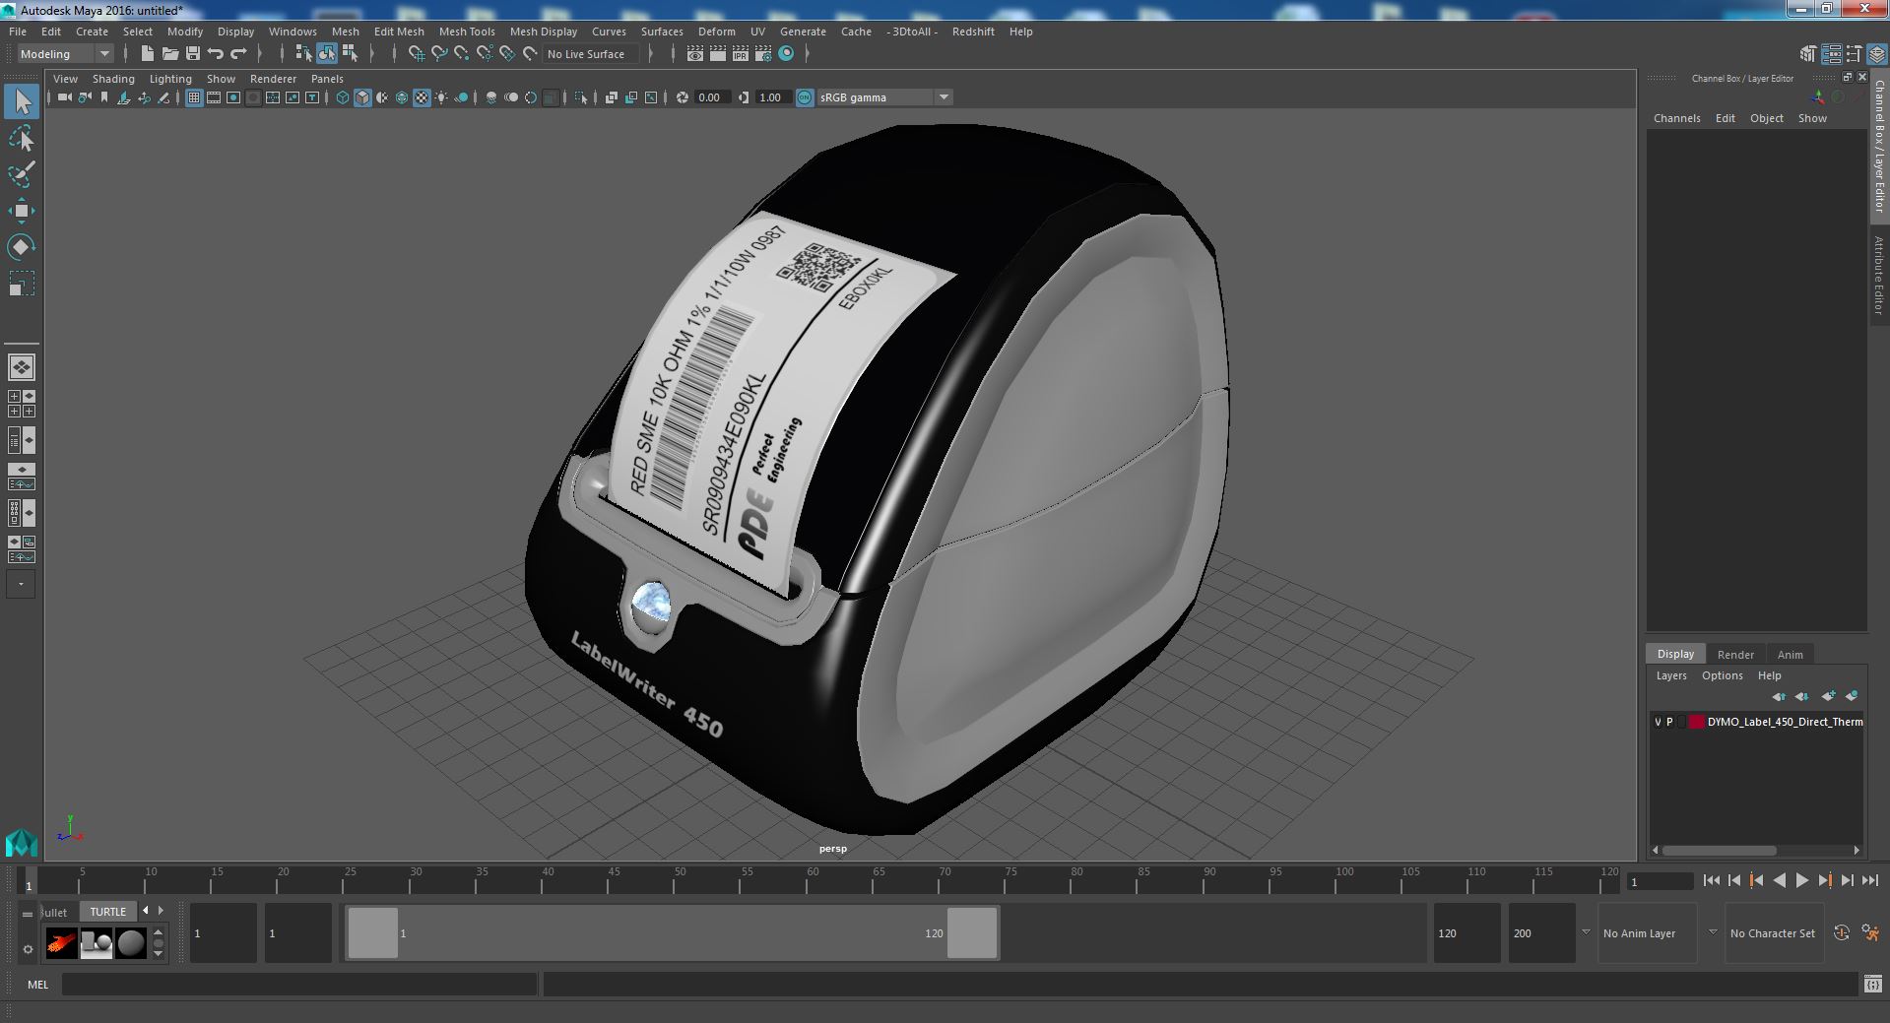1890x1023 pixels.
Task: Open the No Anim Layer dropdown
Action: coord(1649,933)
